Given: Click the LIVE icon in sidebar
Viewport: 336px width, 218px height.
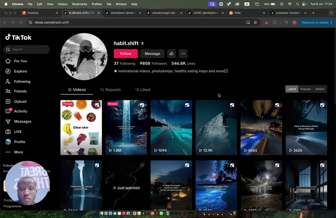Looking at the screenshot, I should [x=8, y=132].
